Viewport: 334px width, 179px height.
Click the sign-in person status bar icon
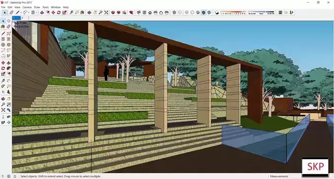pyautogui.click(x=15, y=176)
